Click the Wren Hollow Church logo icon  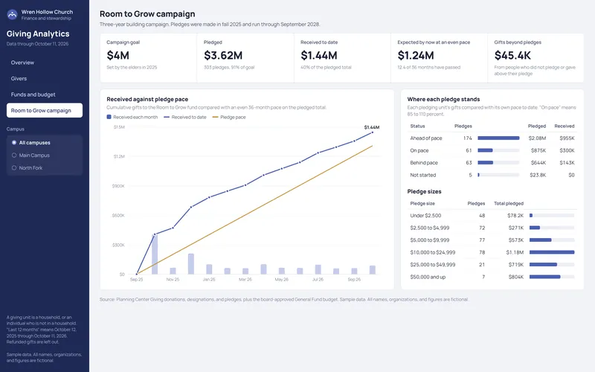(12, 15)
